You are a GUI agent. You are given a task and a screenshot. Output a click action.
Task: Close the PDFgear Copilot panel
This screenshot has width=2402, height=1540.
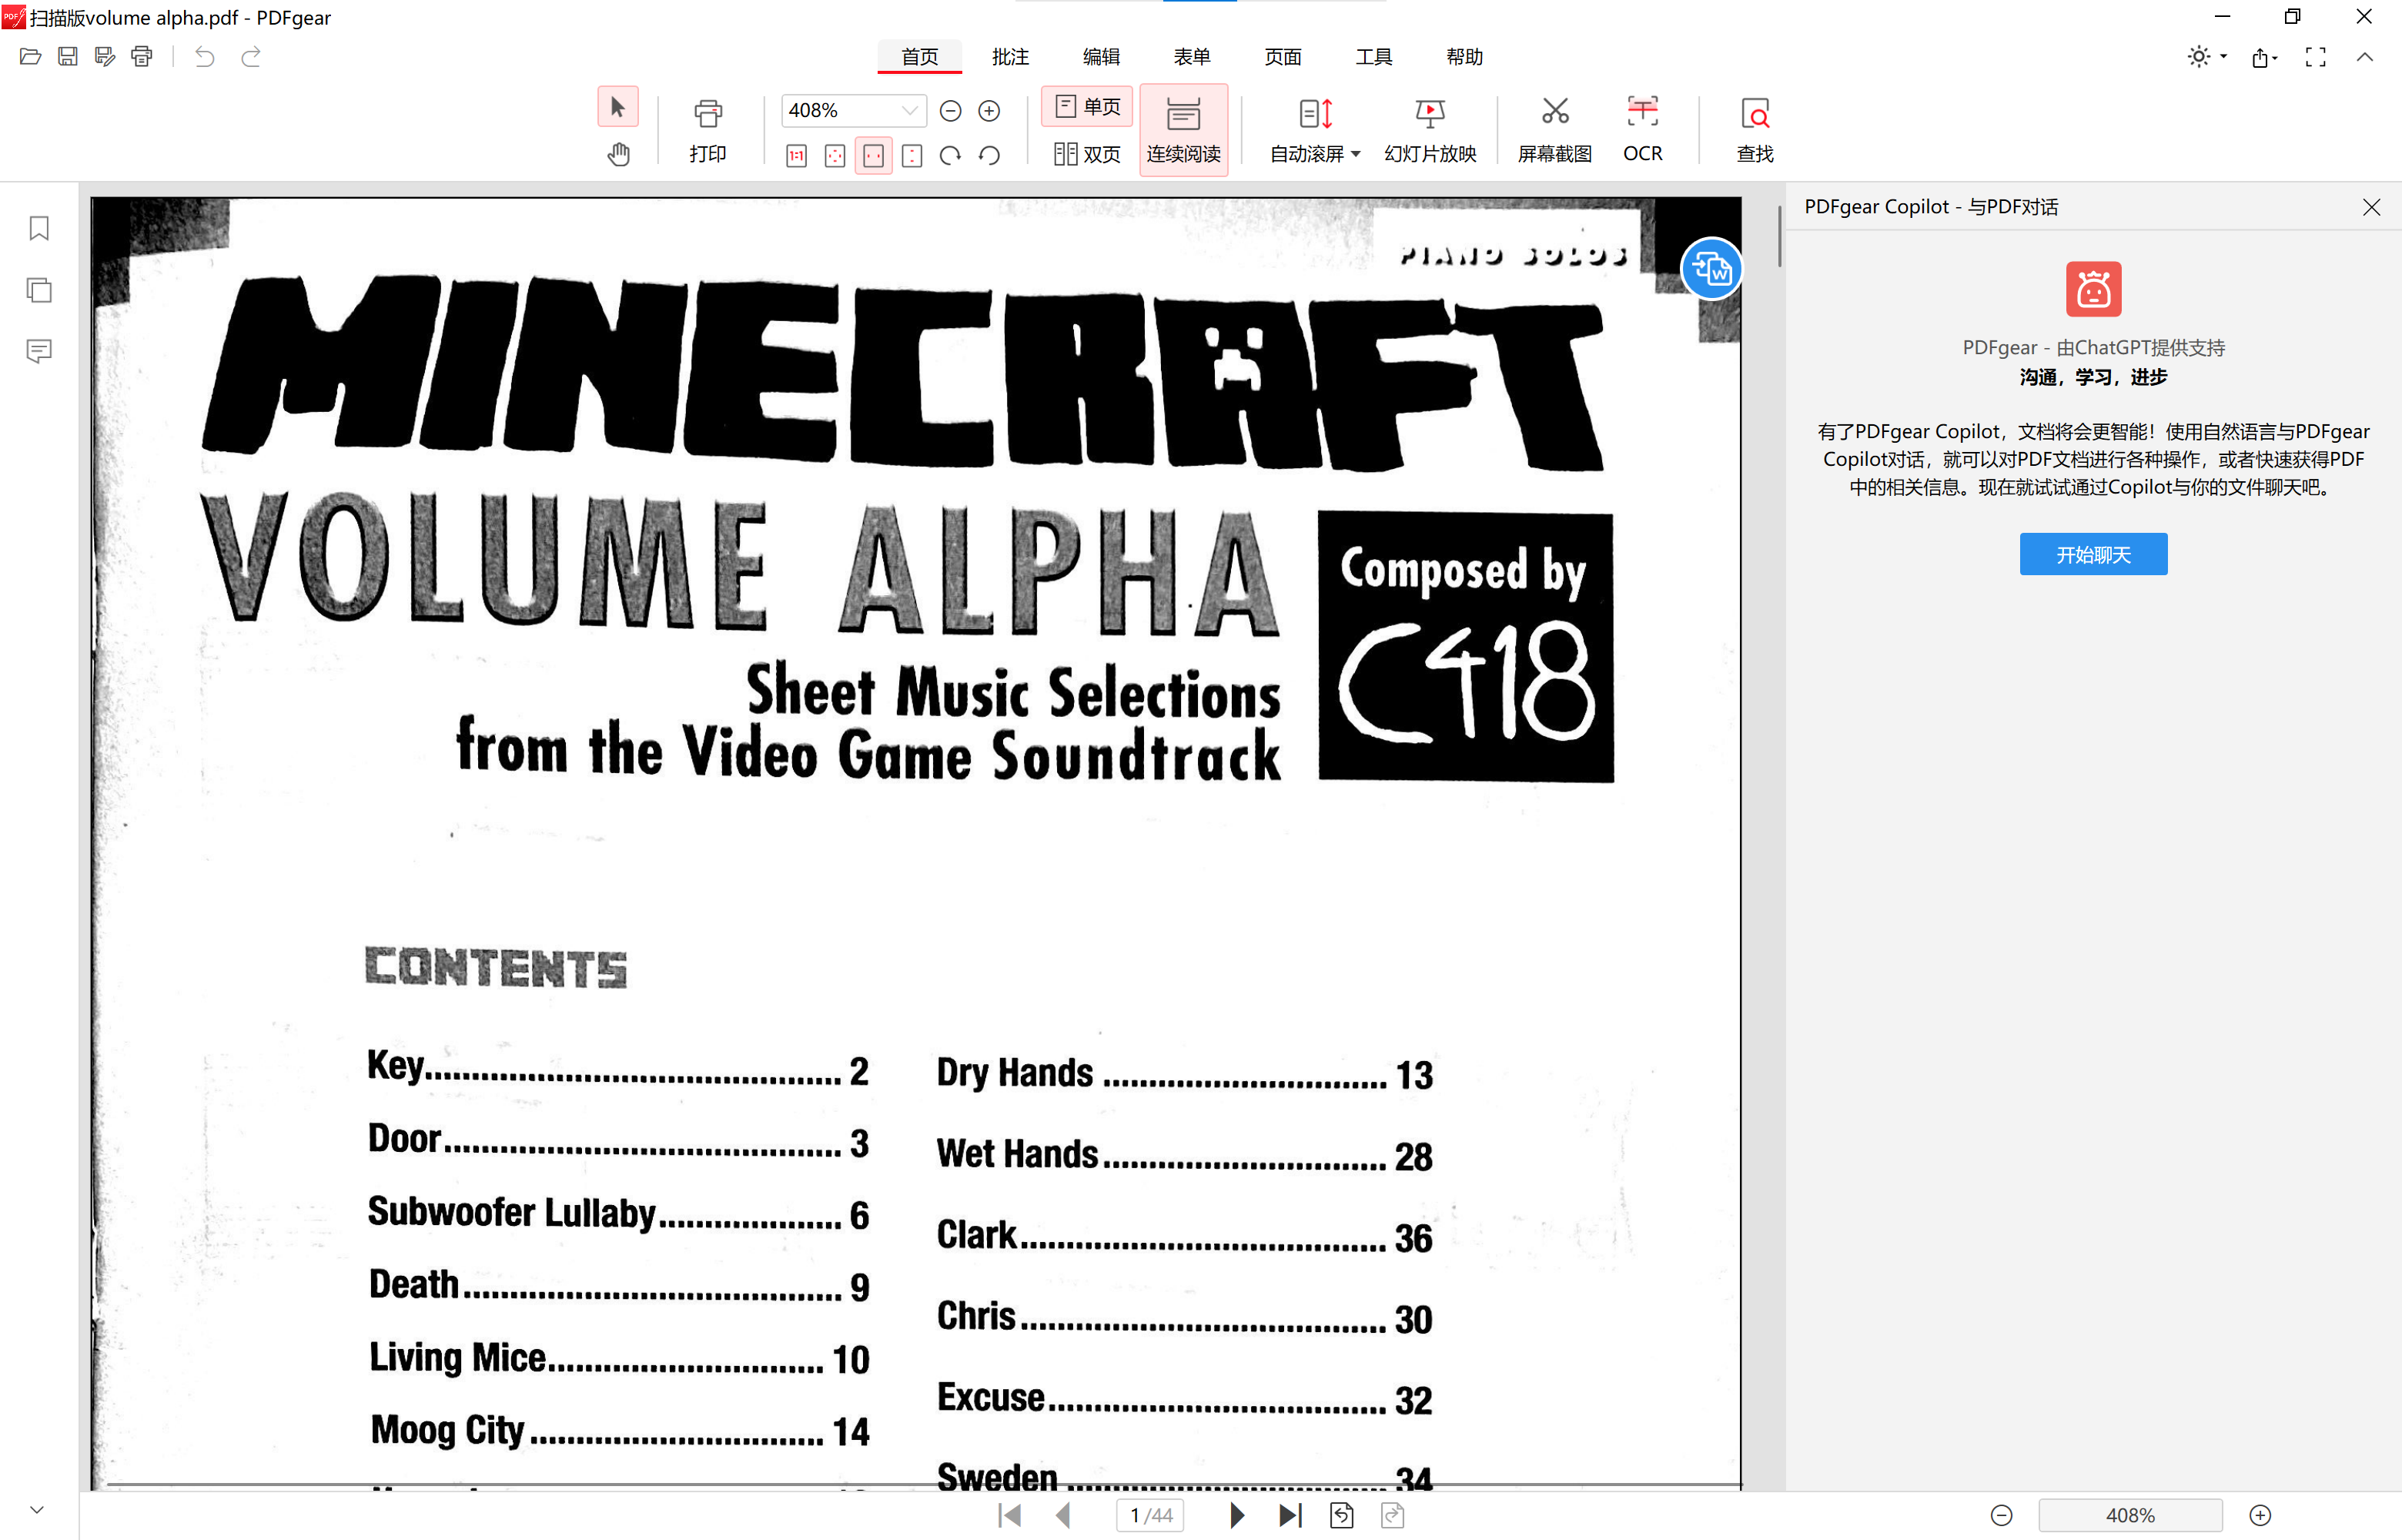(2372, 207)
